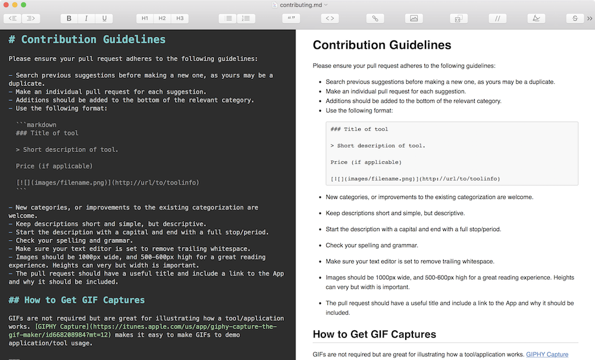The width and height of the screenshot is (595, 360).
Task: Click the outdent (shift left) toolbar icon
Action: click(12, 18)
